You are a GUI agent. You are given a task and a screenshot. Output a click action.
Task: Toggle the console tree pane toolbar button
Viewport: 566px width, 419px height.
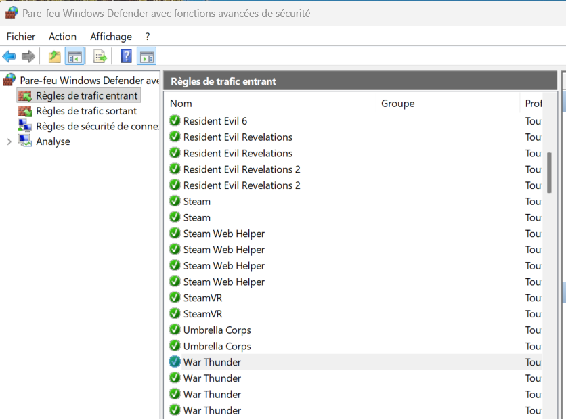[74, 57]
